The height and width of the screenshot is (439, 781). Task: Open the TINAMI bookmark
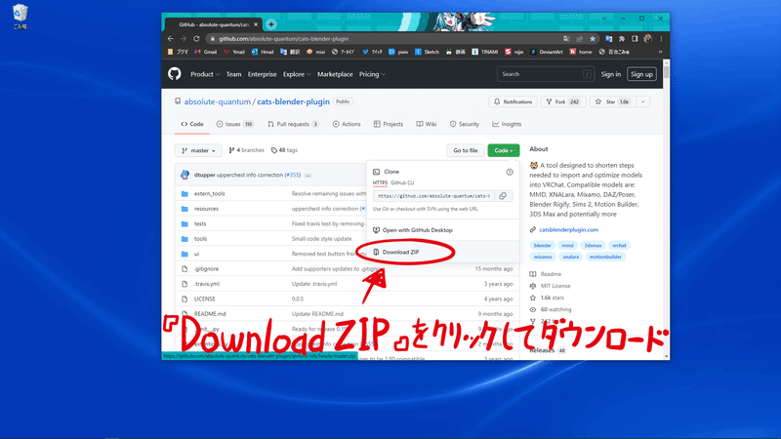tap(484, 52)
